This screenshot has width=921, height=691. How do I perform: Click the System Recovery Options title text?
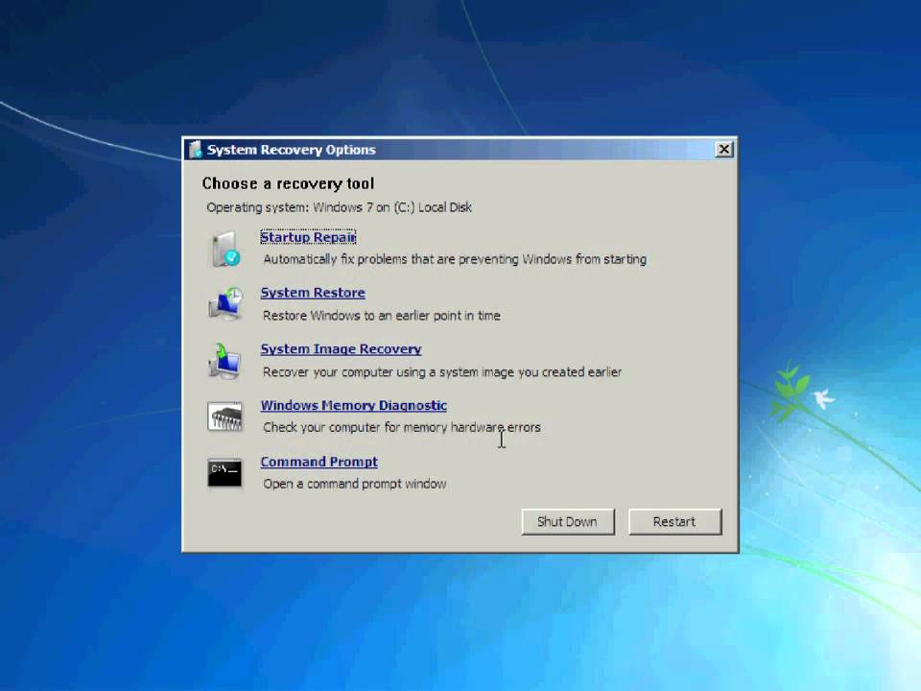pos(292,150)
